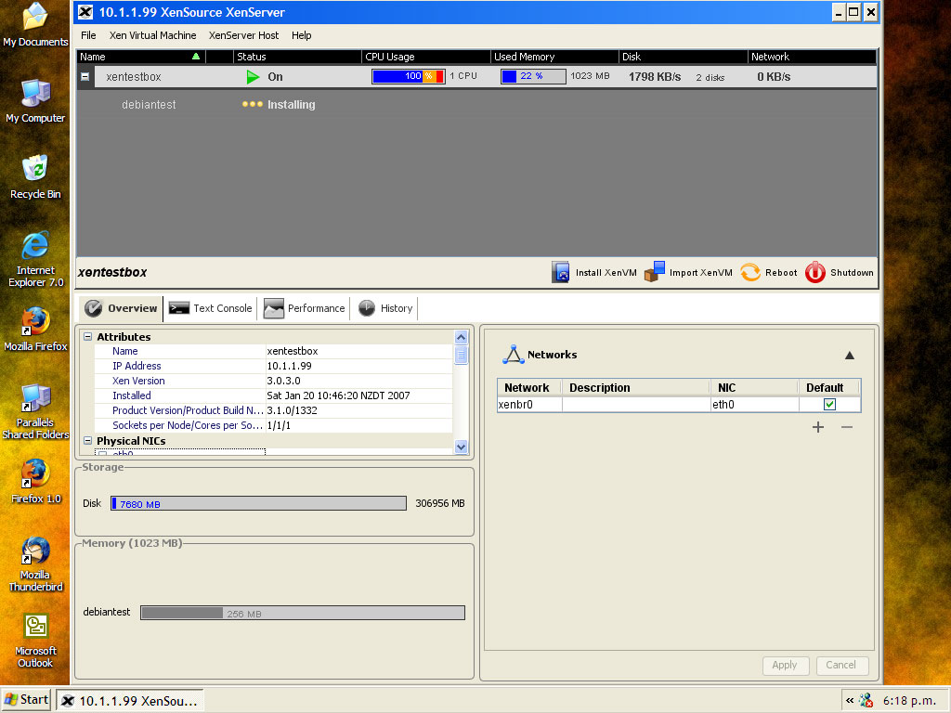Collapse the Physical NICs section
951x713 pixels.
87,441
